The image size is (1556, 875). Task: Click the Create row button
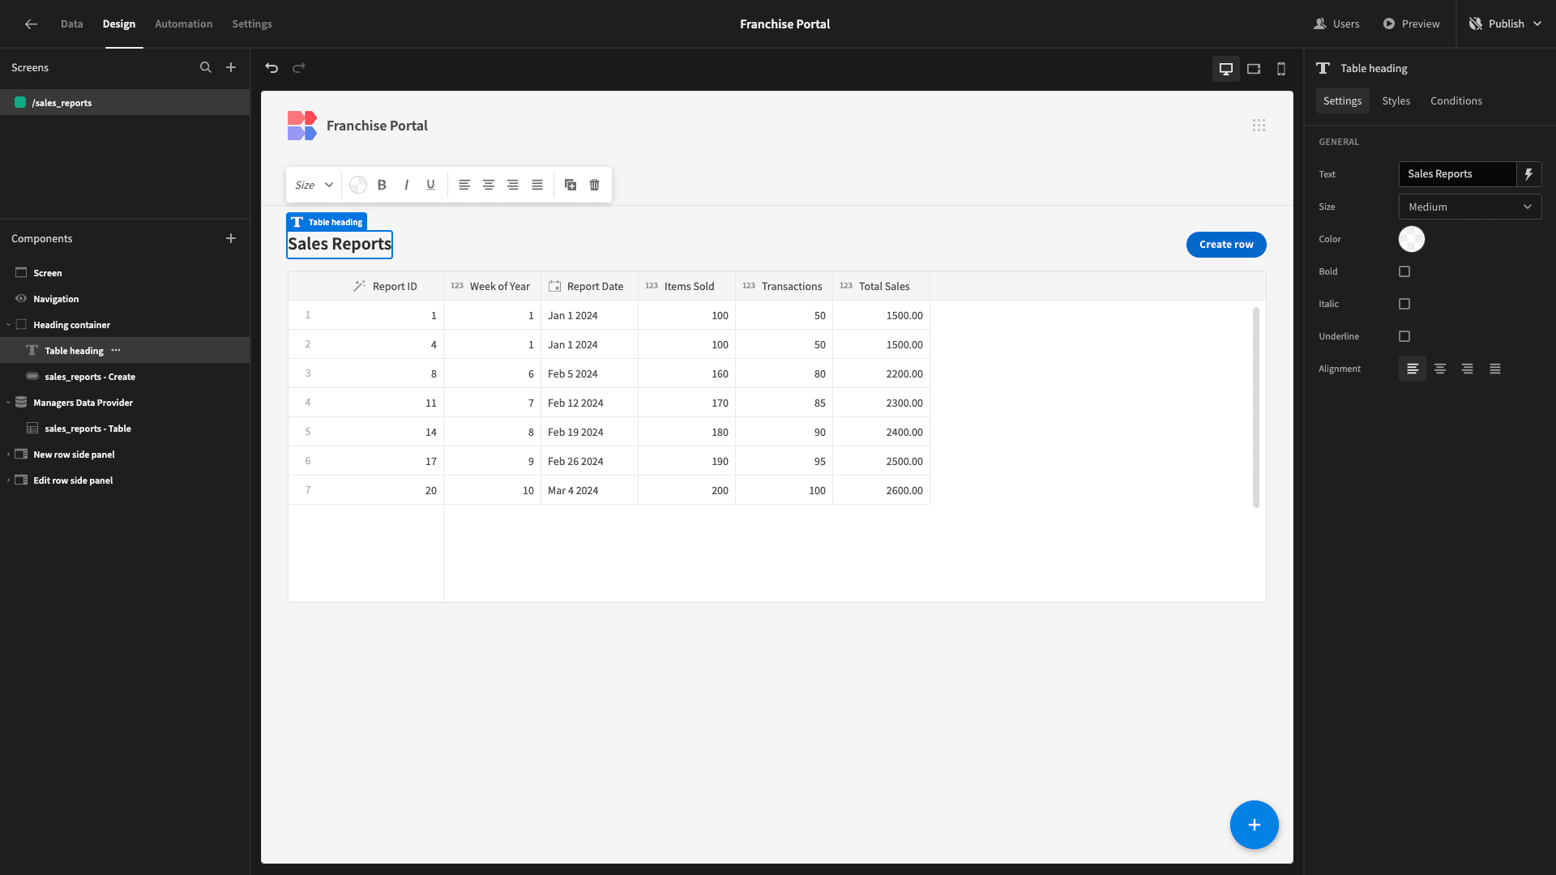[1226, 244]
